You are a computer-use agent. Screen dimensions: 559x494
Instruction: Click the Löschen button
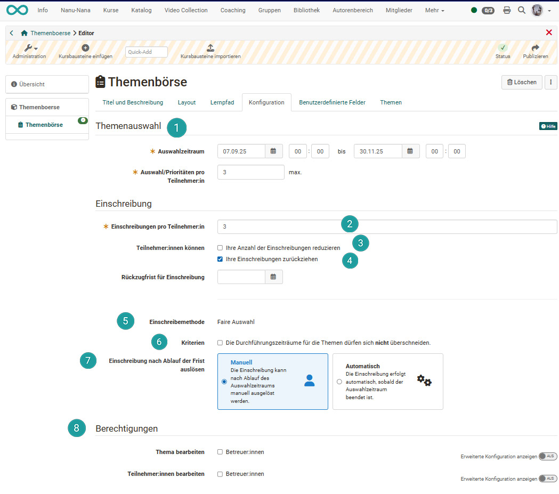522,82
